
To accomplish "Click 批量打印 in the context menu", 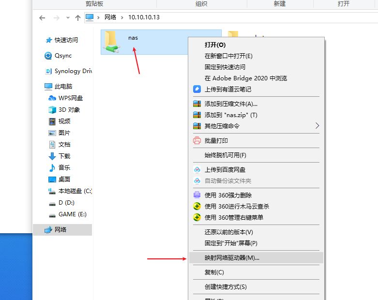I will 216,140.
